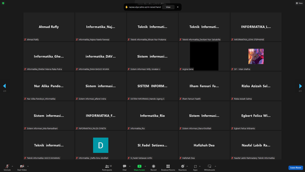Click muted mic icon for INFORMATIKA_LOVA STEPHANIE
Image resolution: width=305 pixels, height=172 pixels.
[232, 40]
